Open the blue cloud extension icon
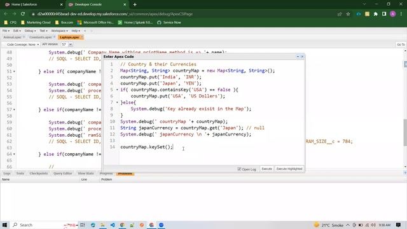Screen dimensions: 407x229 pos(359,14)
